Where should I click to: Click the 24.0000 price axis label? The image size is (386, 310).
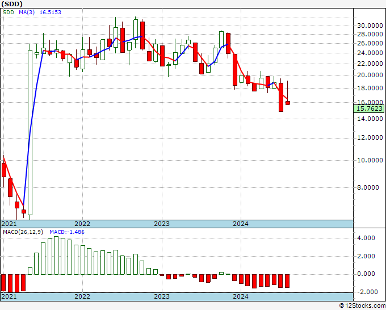[x=370, y=53]
